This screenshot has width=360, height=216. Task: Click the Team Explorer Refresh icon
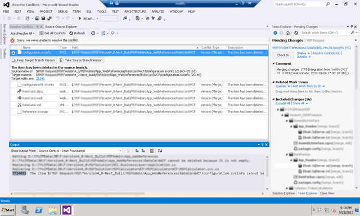296,33
